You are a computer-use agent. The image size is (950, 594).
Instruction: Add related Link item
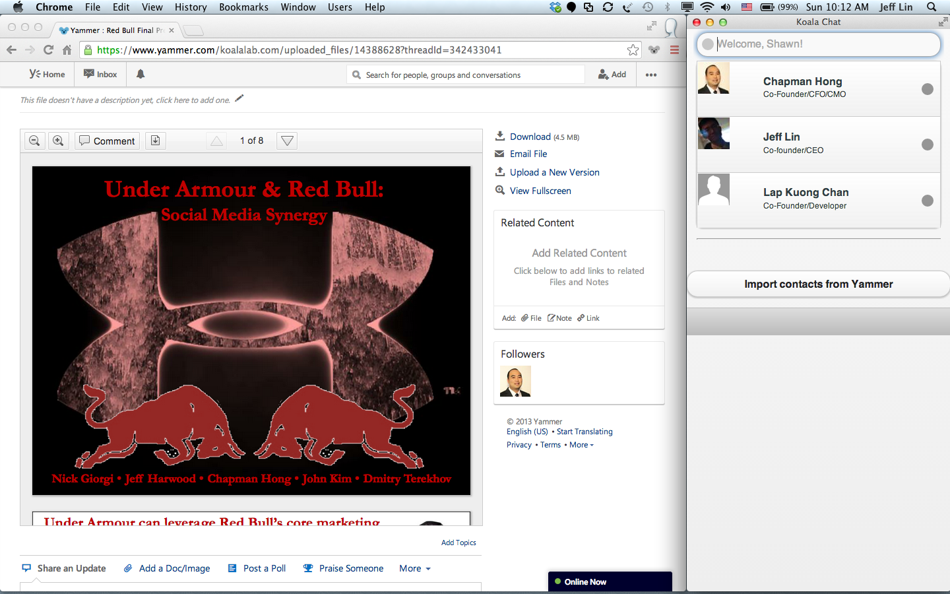click(588, 318)
